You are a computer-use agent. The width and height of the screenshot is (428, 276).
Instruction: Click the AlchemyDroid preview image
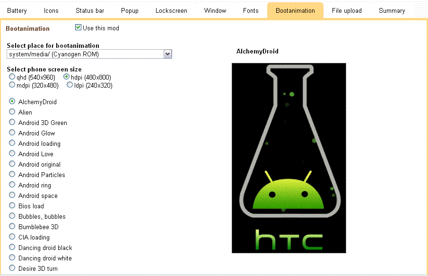tap(289, 158)
